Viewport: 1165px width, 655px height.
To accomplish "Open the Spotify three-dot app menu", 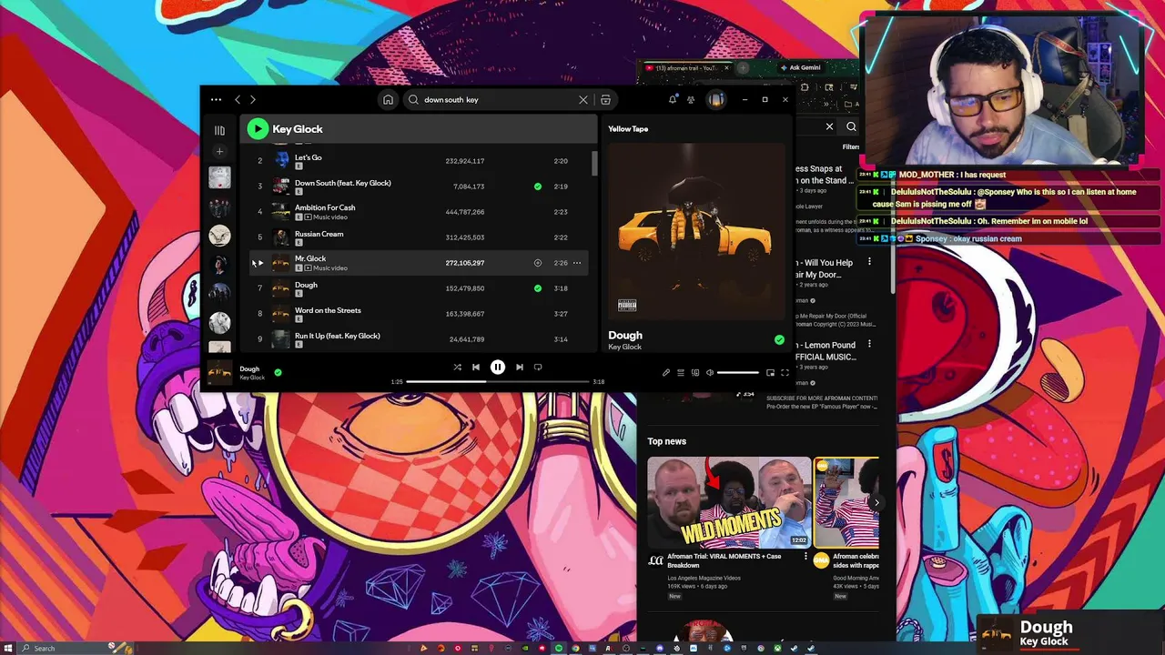I will [216, 100].
